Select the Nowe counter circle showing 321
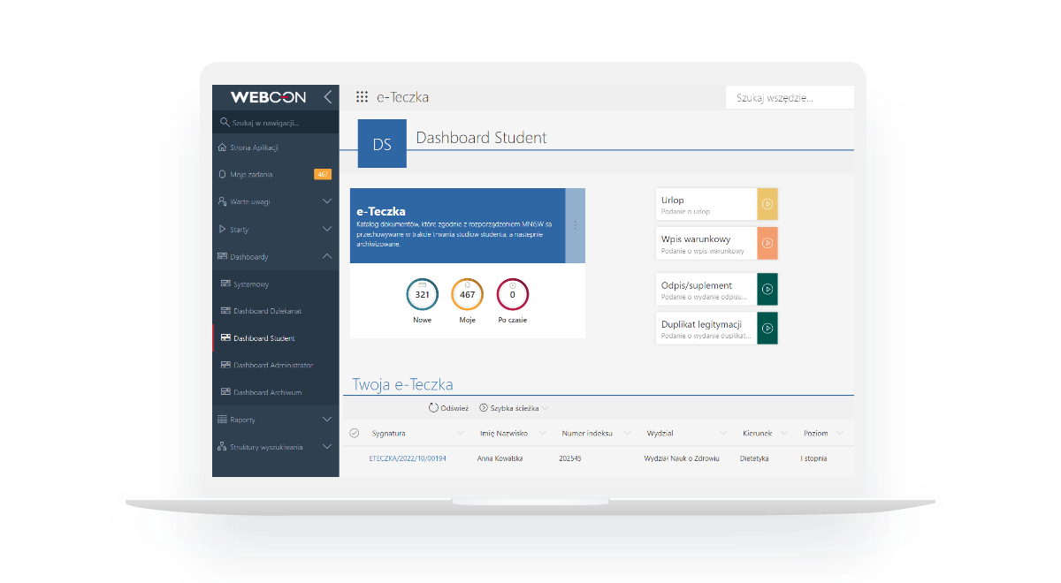This screenshot has width=1061, height=583. coord(422,294)
